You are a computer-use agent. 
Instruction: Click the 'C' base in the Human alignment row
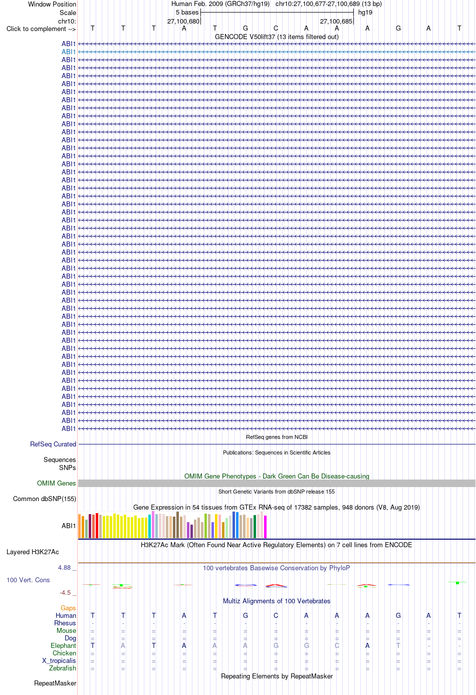(x=276, y=615)
